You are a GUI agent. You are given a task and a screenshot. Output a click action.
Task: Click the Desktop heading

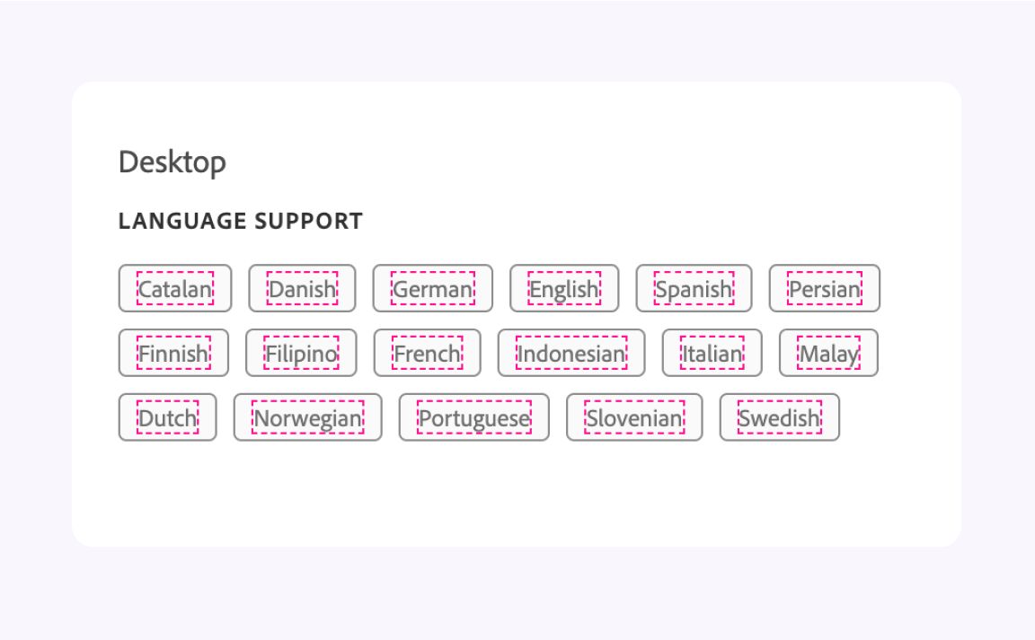pos(172,162)
